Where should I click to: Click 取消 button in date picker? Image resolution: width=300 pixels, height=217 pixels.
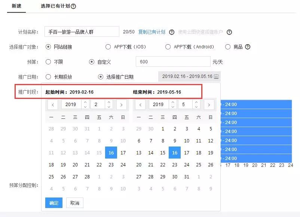pos(74,203)
